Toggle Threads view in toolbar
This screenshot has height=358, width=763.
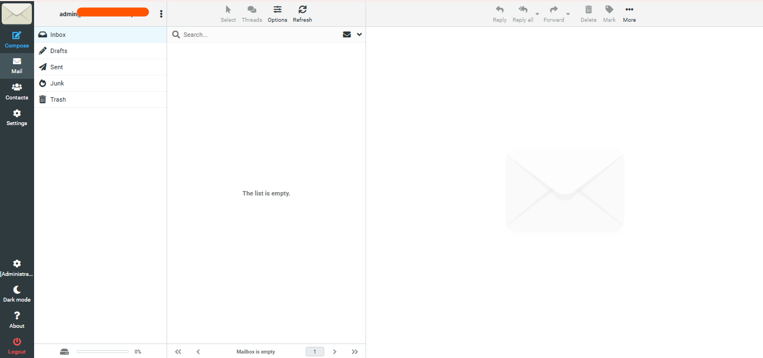click(252, 14)
